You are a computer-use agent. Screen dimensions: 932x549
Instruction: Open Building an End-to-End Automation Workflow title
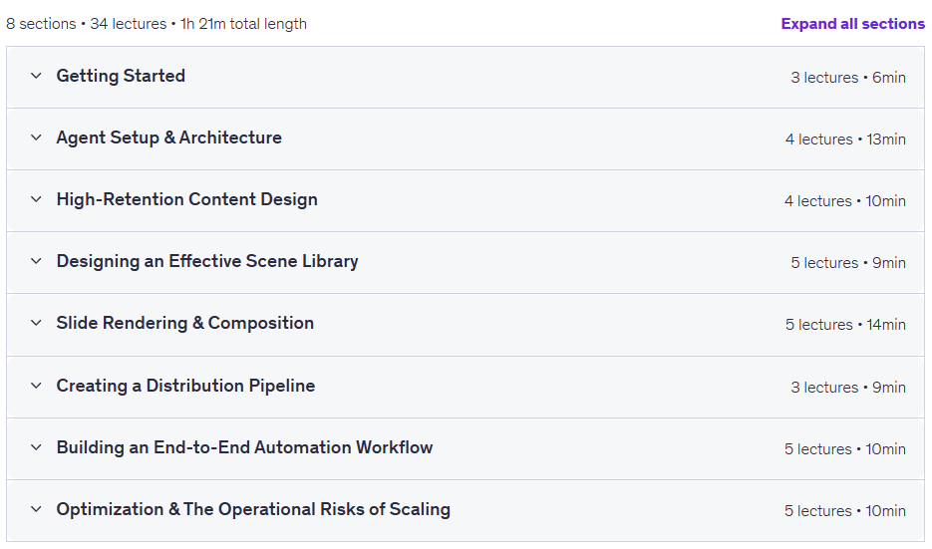(x=244, y=447)
